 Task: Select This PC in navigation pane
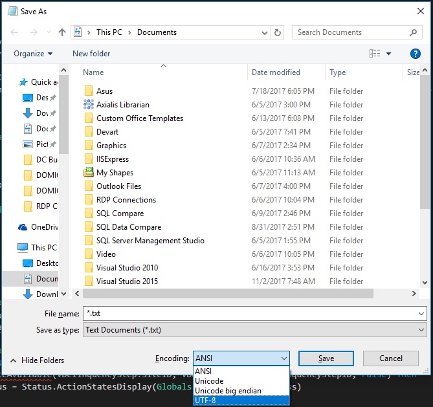coord(37,247)
